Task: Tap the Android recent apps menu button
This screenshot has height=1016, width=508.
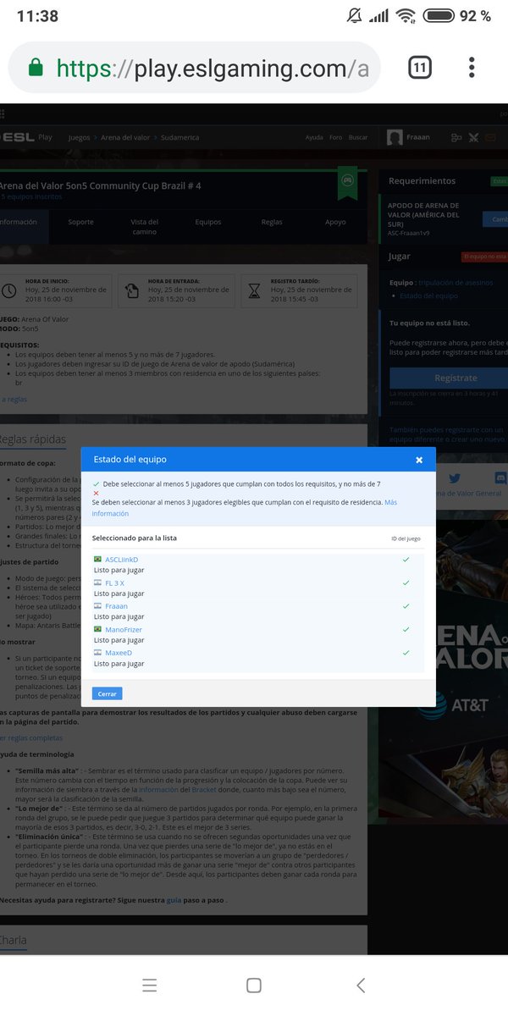Action: [149, 986]
